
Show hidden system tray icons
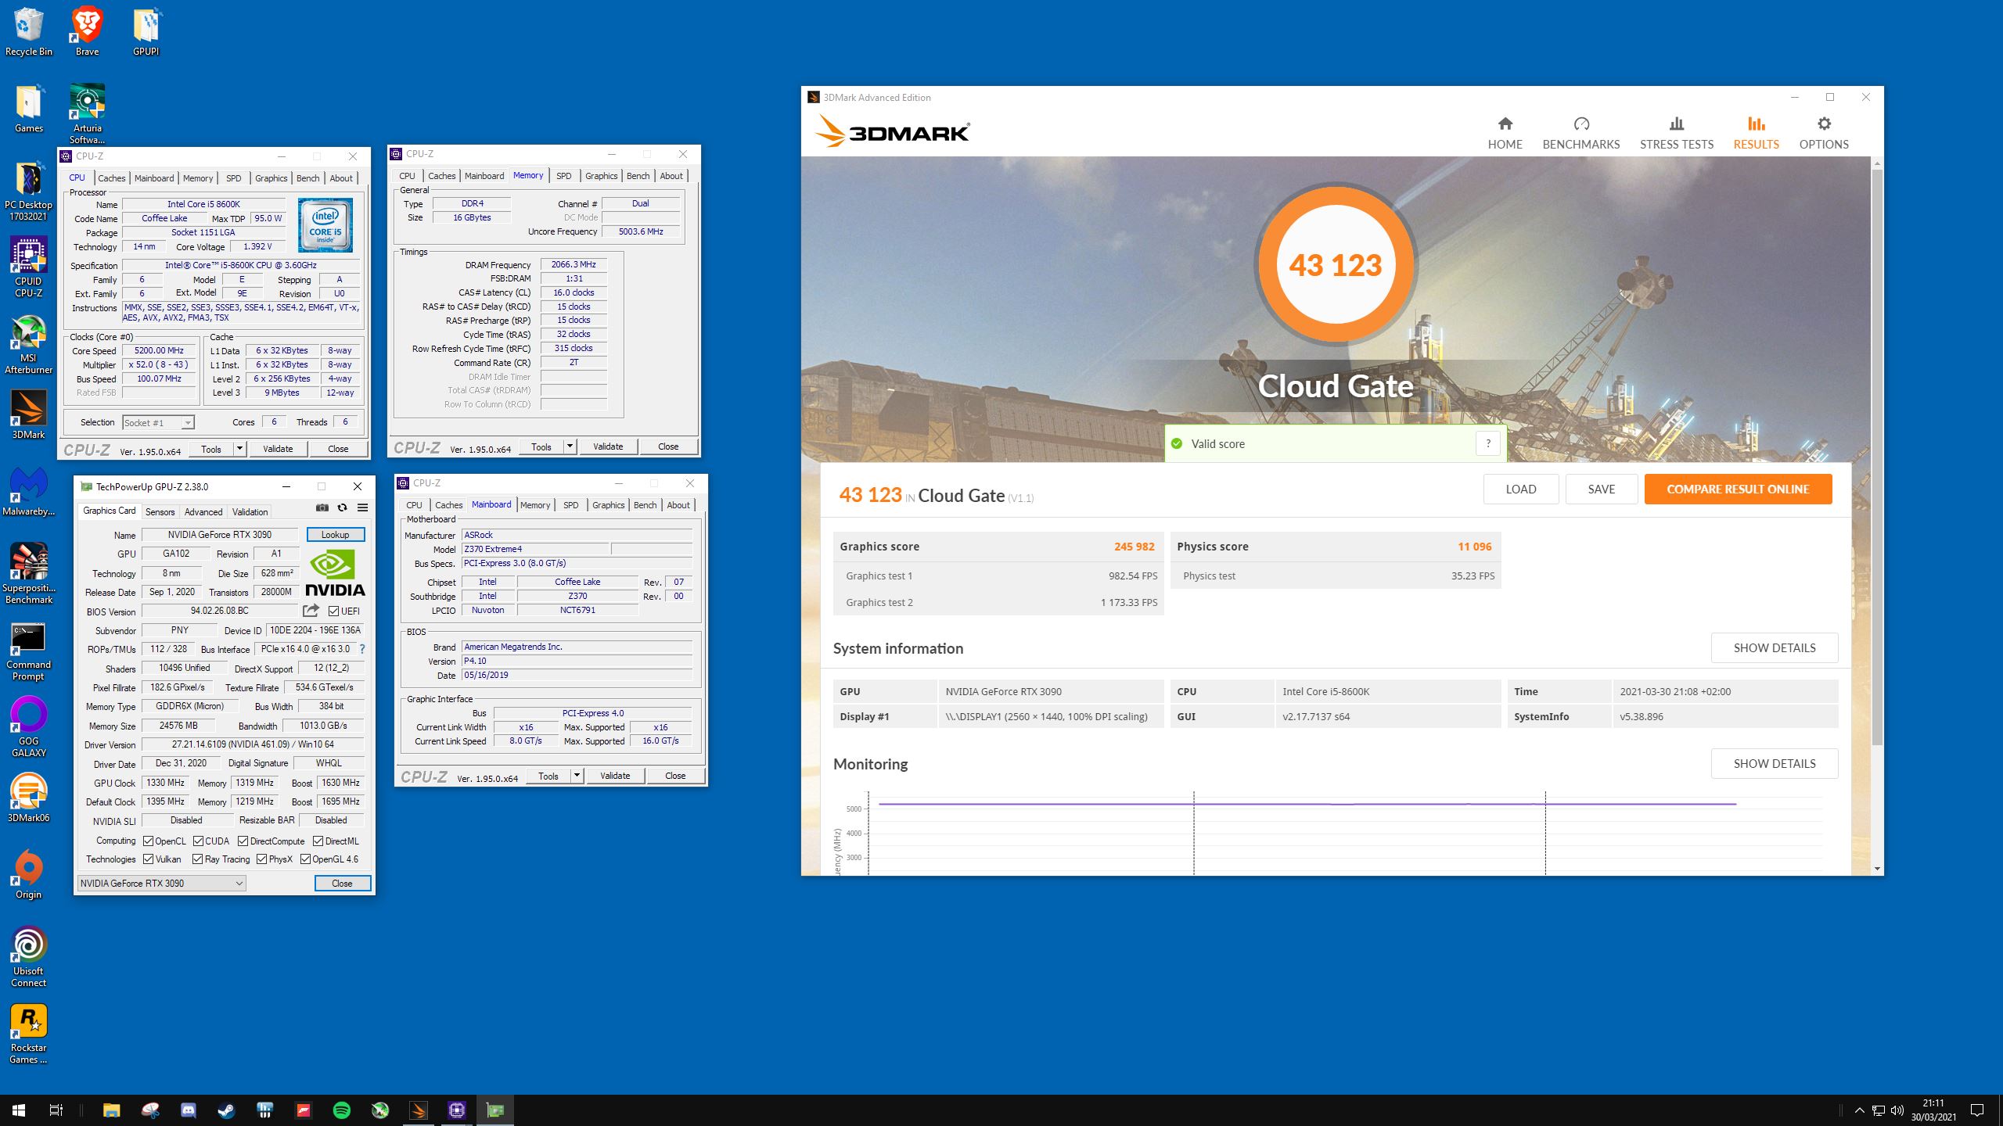[x=1860, y=1110]
